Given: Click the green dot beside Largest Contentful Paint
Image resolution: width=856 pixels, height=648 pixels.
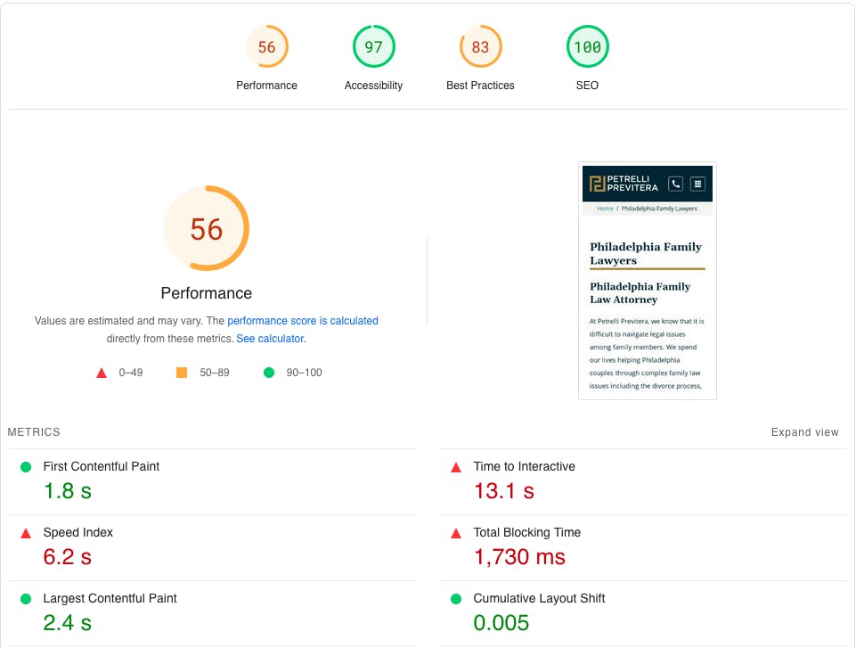Looking at the screenshot, I should pos(26,599).
